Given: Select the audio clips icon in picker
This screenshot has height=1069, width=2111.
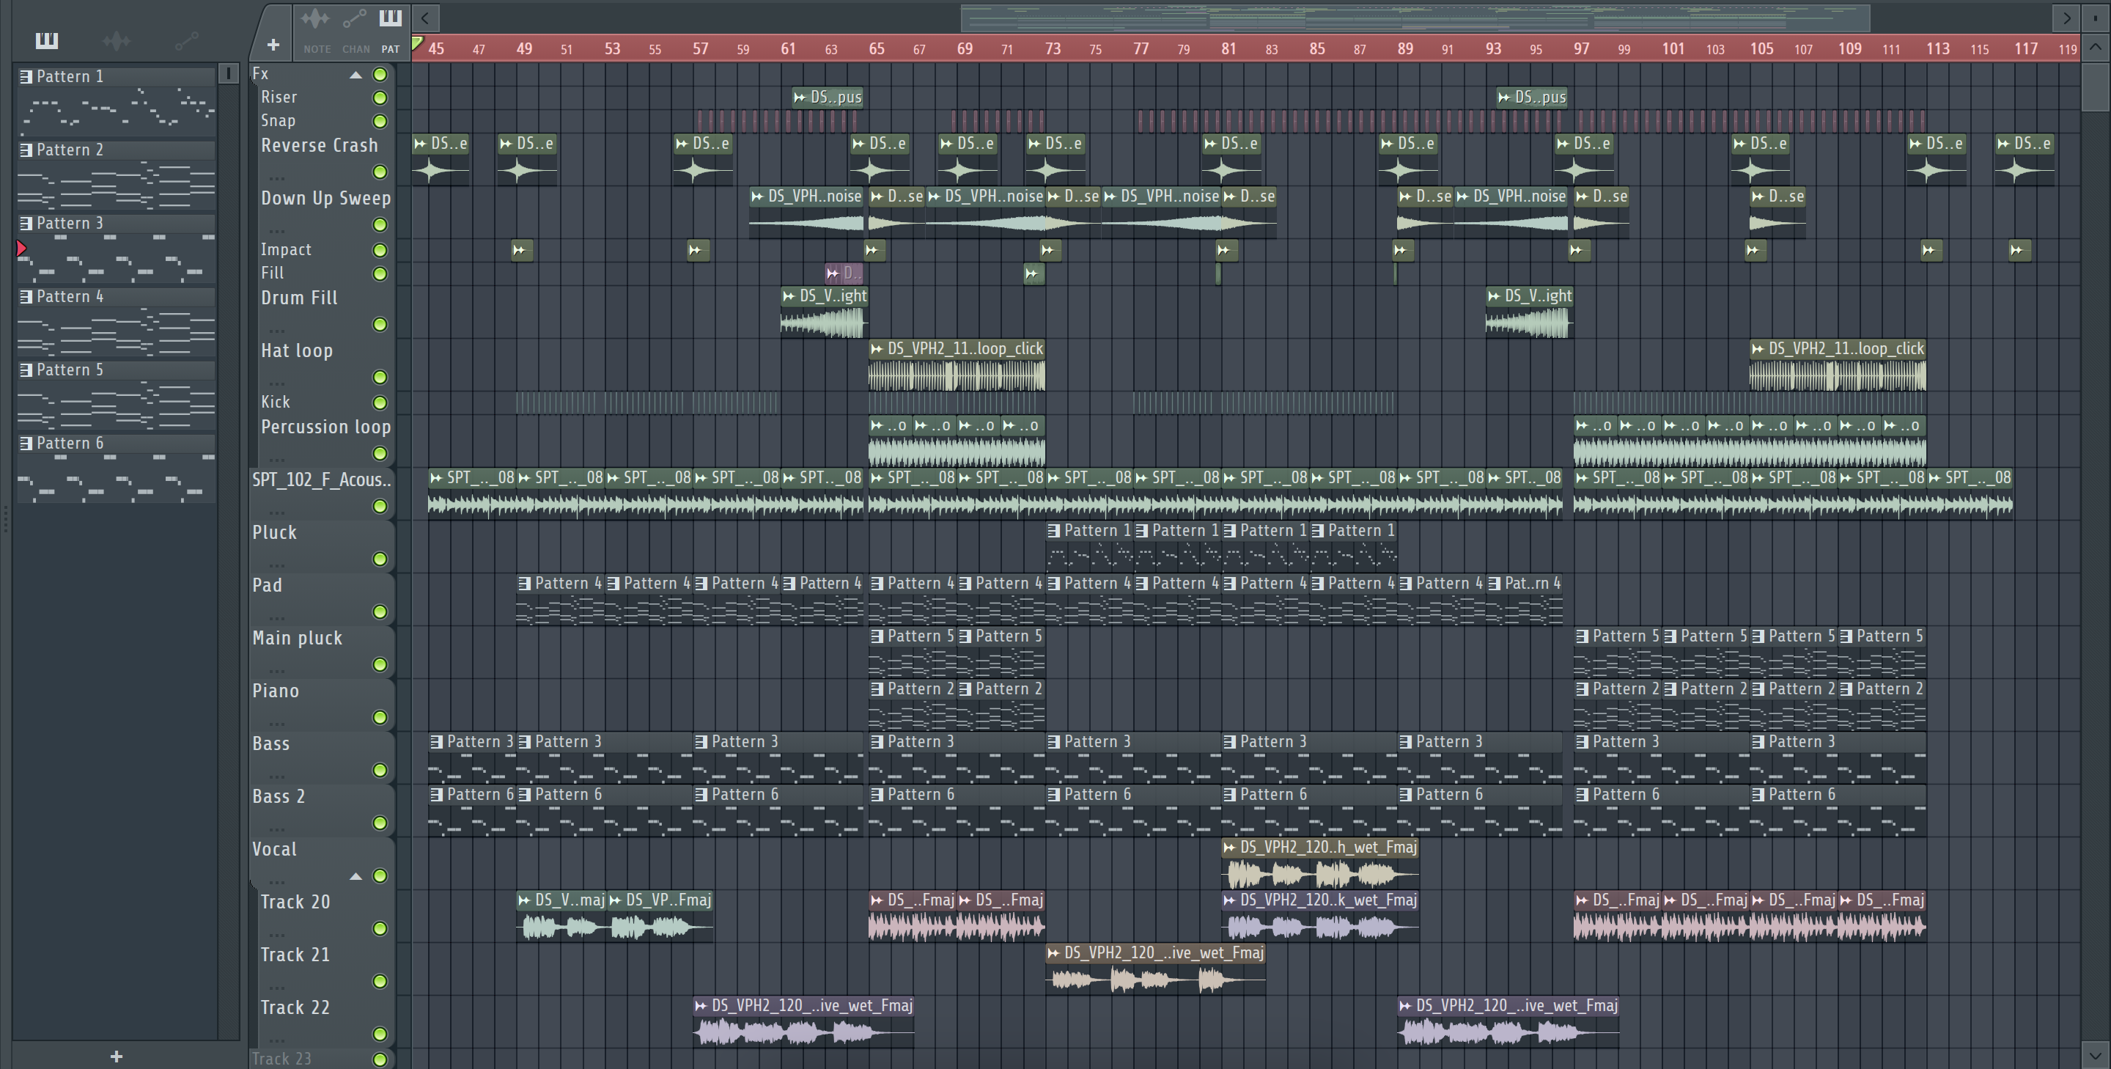Looking at the screenshot, I should [x=117, y=40].
